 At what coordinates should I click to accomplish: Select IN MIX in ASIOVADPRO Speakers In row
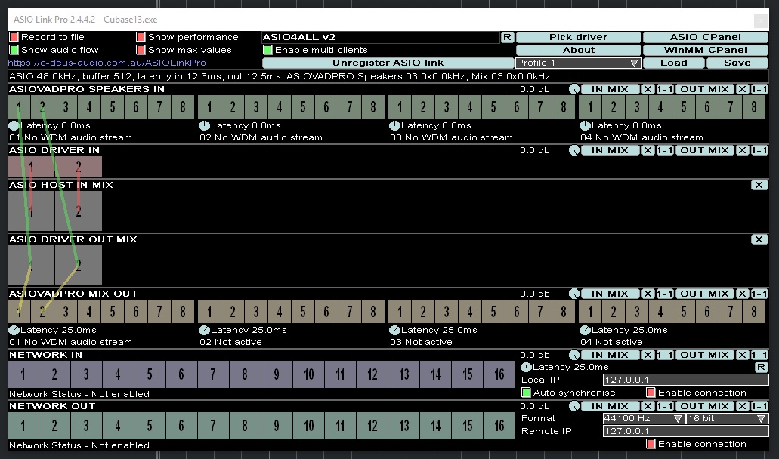click(x=610, y=89)
